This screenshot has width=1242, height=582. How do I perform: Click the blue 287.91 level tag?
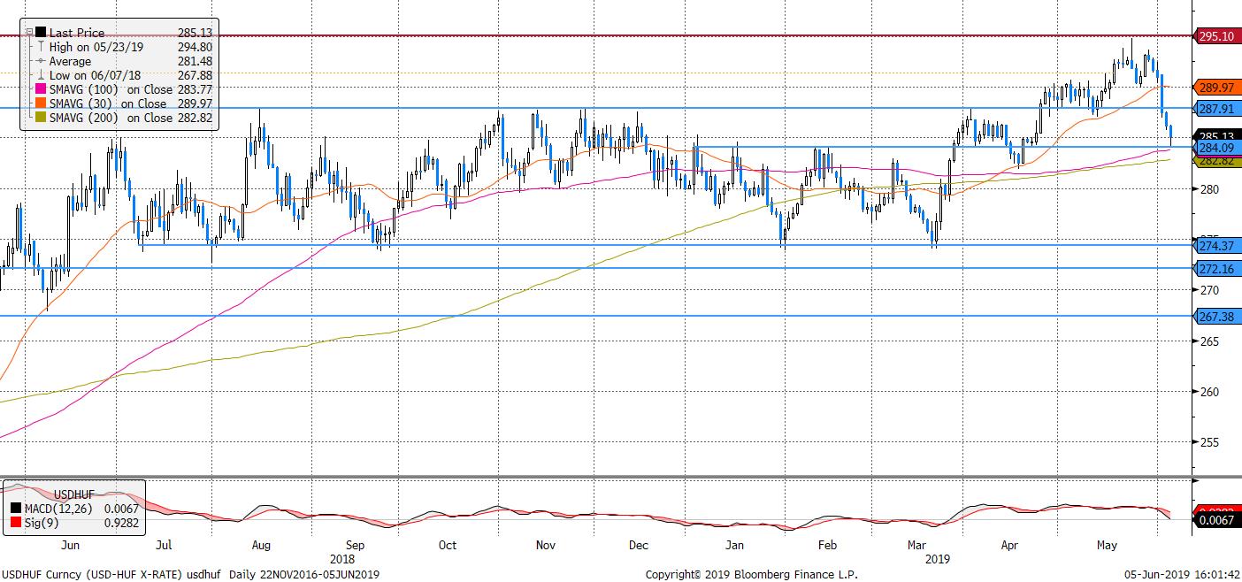tap(1216, 109)
